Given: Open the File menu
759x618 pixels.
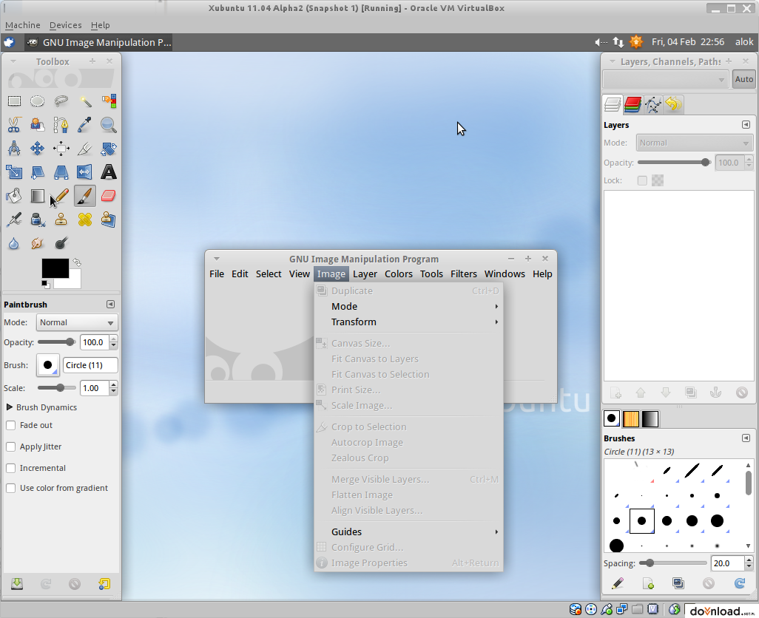Looking at the screenshot, I should pos(216,274).
